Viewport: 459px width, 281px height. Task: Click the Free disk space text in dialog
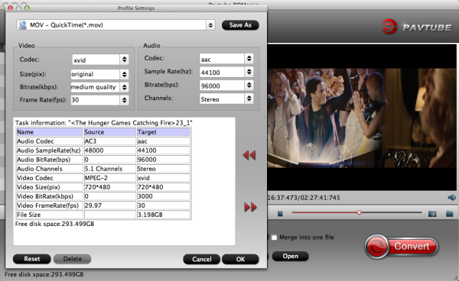click(x=54, y=224)
